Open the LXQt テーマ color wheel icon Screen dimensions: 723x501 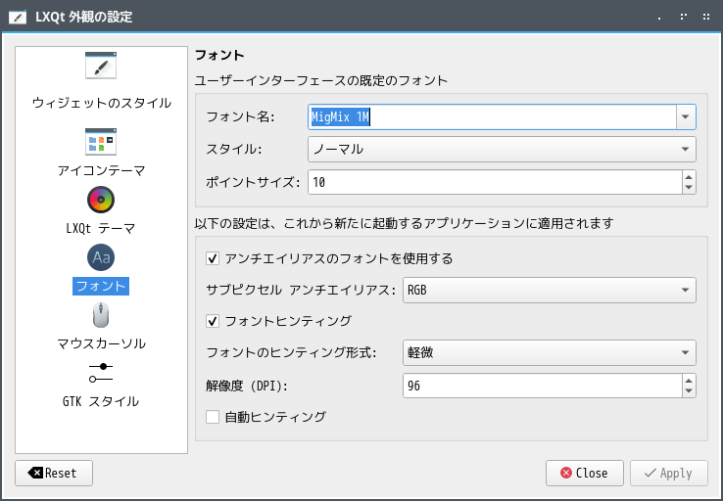point(101,200)
